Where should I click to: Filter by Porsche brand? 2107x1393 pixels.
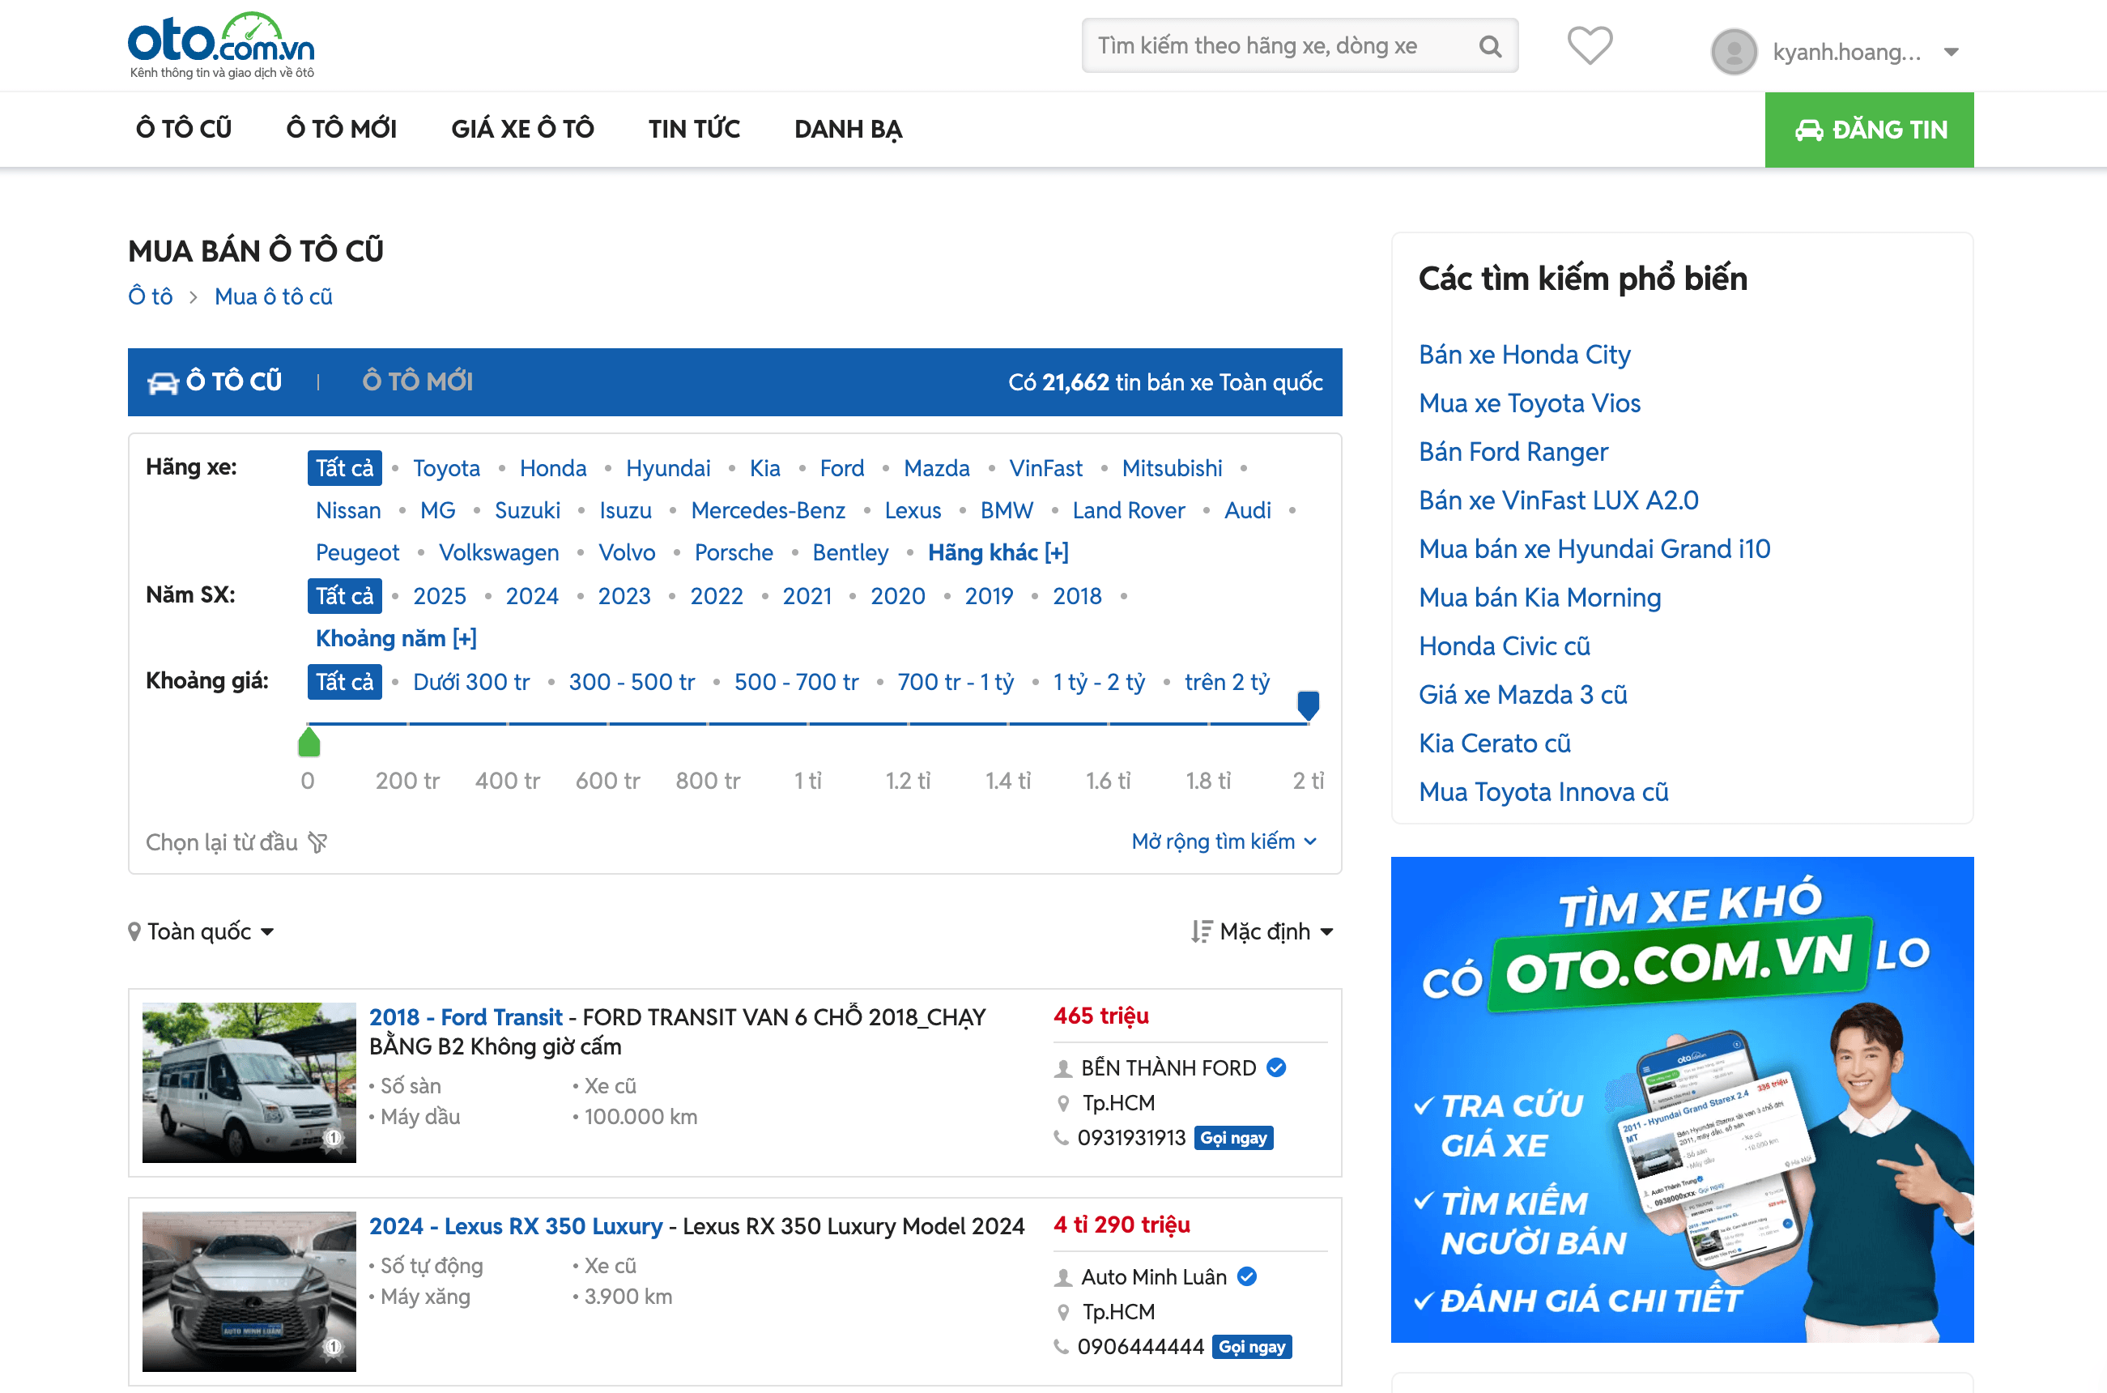click(734, 552)
